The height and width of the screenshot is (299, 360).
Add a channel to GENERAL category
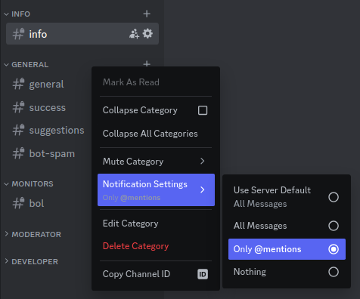(147, 63)
